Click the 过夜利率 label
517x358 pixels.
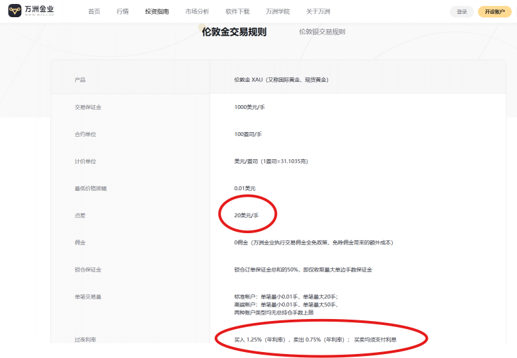pos(85,340)
